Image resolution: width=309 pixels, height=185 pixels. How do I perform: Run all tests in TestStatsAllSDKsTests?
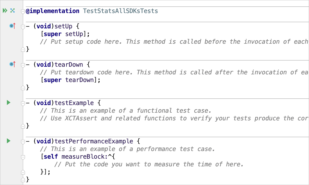coord(4,10)
